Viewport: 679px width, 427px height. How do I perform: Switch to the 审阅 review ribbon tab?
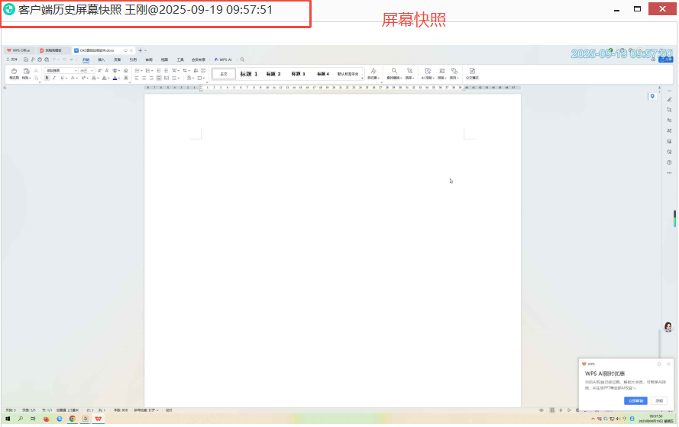click(x=149, y=59)
